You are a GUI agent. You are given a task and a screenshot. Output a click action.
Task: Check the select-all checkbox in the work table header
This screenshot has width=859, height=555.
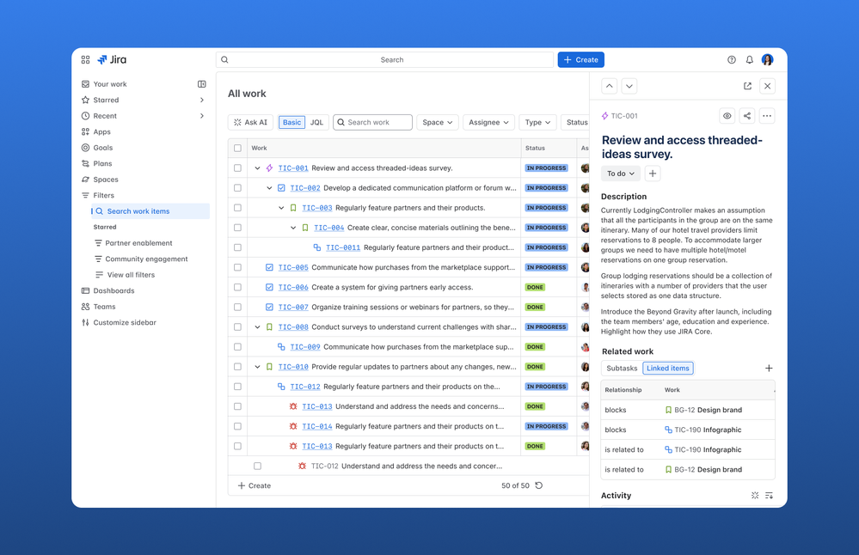click(237, 148)
